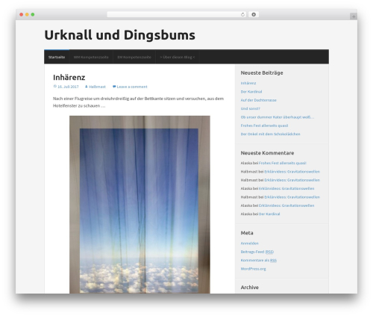Click the Anmelden link under Meta
The image size is (373, 316).
coord(249,244)
